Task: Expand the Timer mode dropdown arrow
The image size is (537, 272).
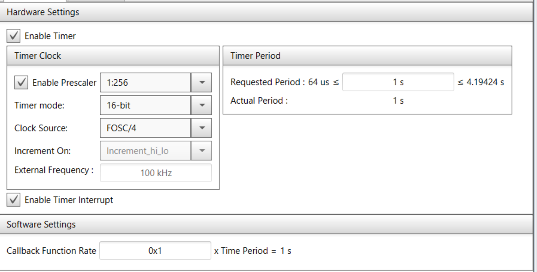Action: pyautogui.click(x=201, y=105)
